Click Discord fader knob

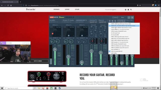101,53
